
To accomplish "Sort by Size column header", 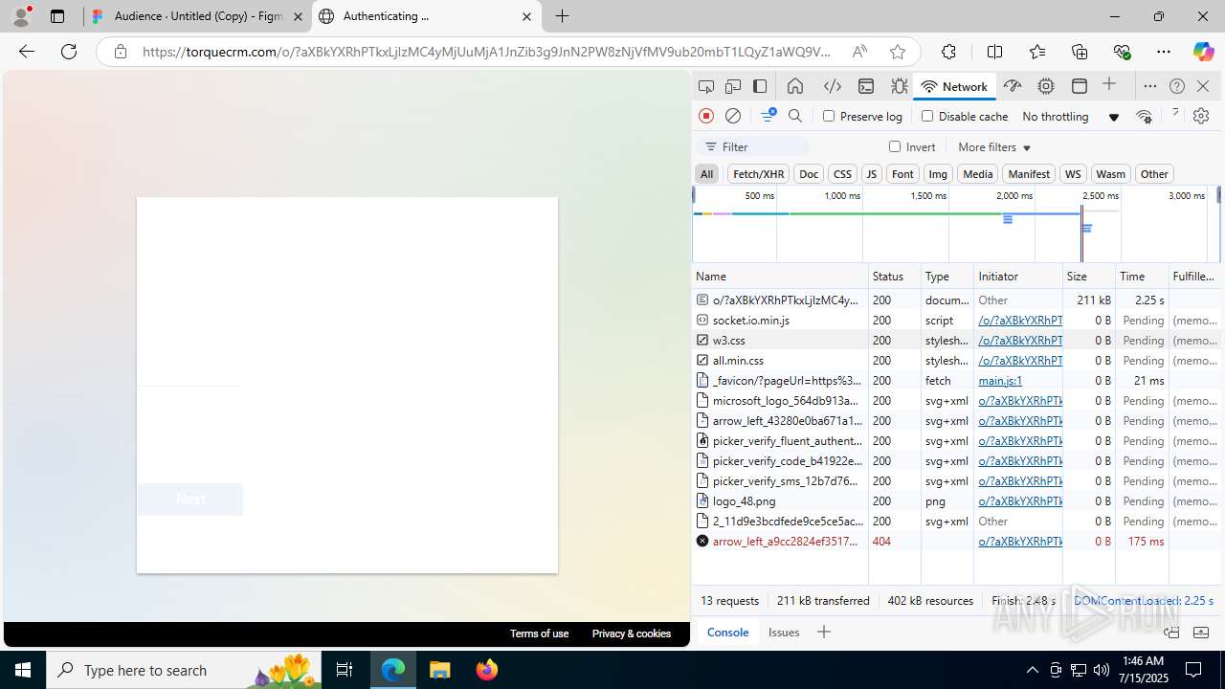I will [x=1089, y=276].
